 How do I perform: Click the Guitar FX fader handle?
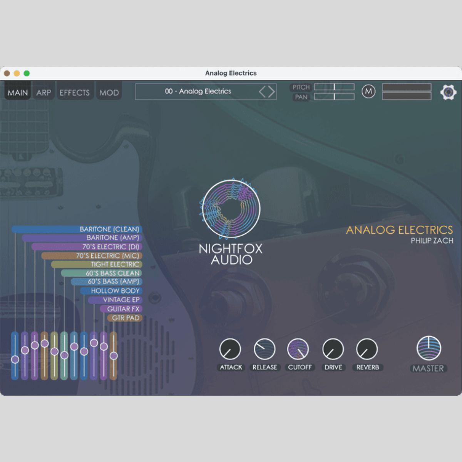[104, 346]
